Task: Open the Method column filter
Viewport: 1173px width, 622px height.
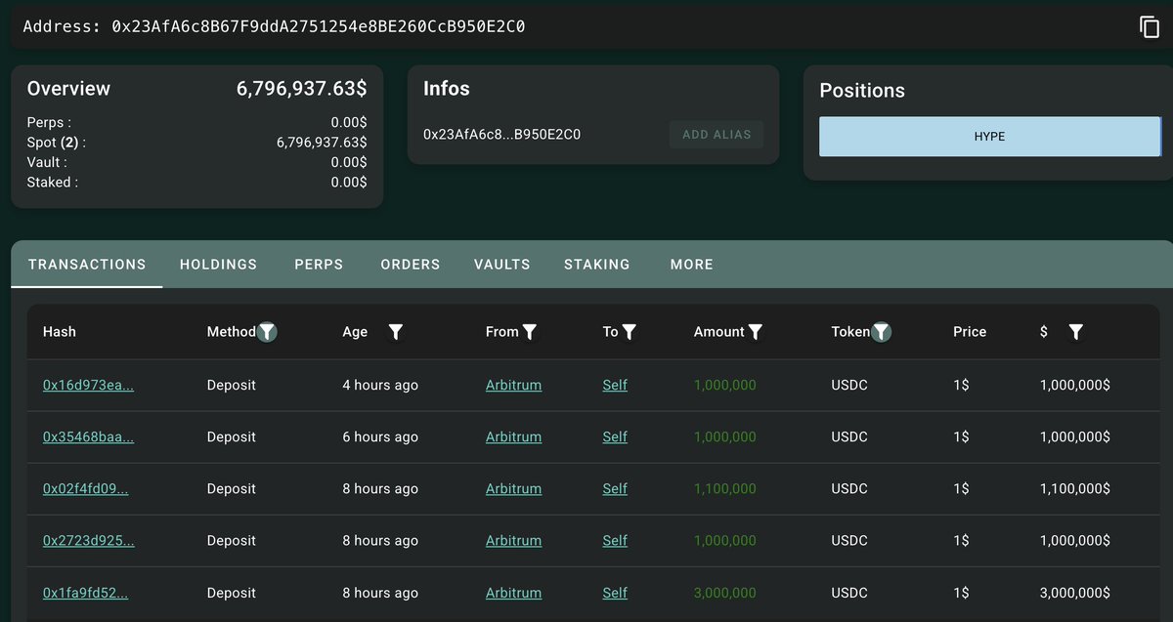Action: (267, 332)
